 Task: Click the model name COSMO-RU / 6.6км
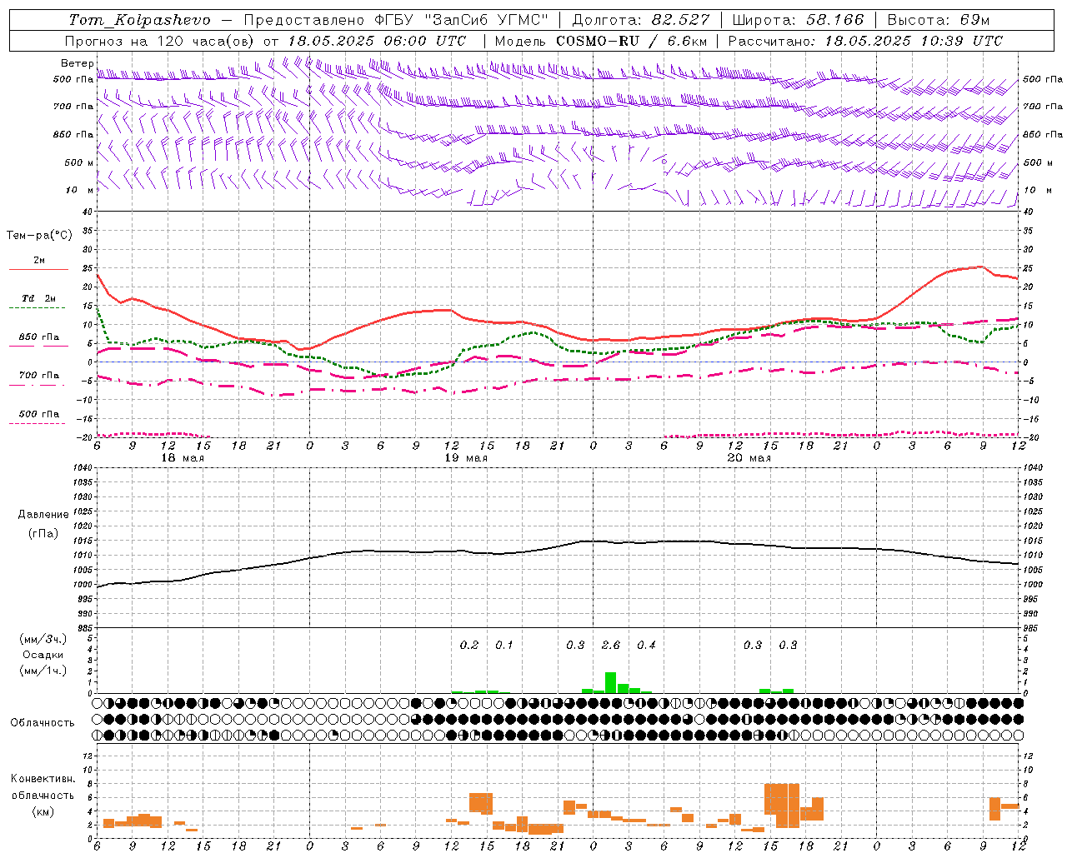click(632, 41)
